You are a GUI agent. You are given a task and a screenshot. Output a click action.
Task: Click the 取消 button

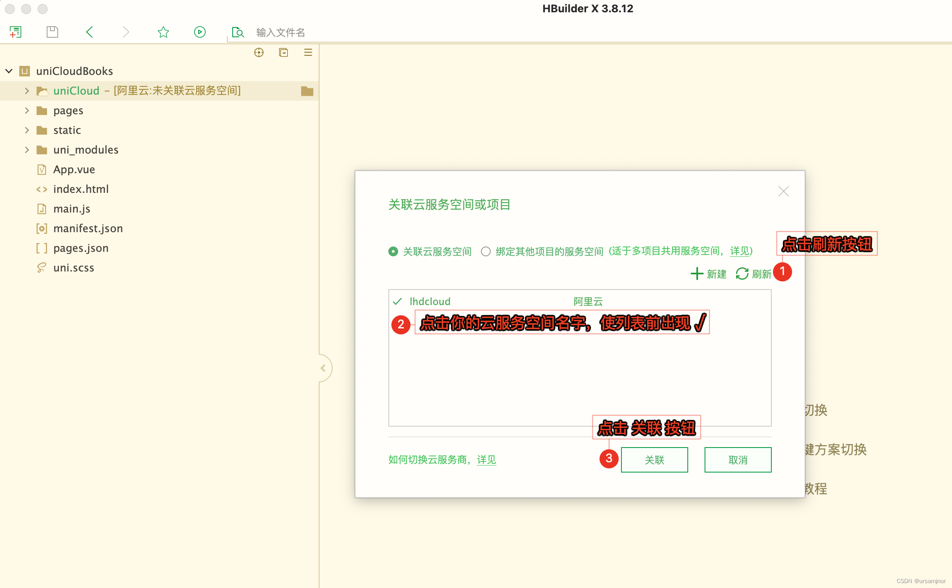[738, 460]
